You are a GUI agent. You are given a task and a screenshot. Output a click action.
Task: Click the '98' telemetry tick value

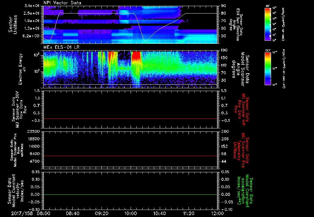[x=223, y=154]
